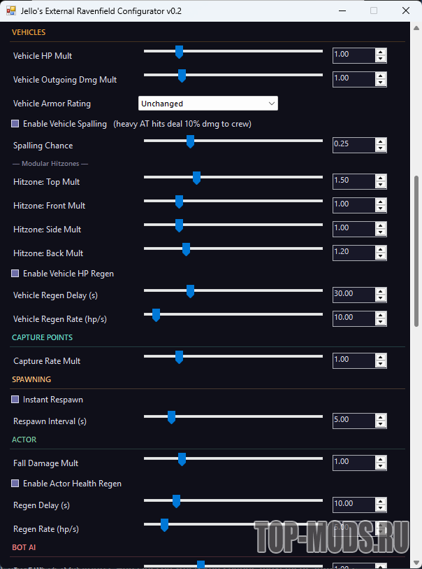Enable Vehicle Spalling checkbox
Screen dimensions: 422x569
(15, 124)
